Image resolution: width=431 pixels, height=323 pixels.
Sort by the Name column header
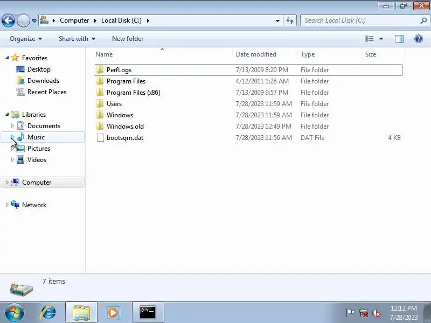163,54
